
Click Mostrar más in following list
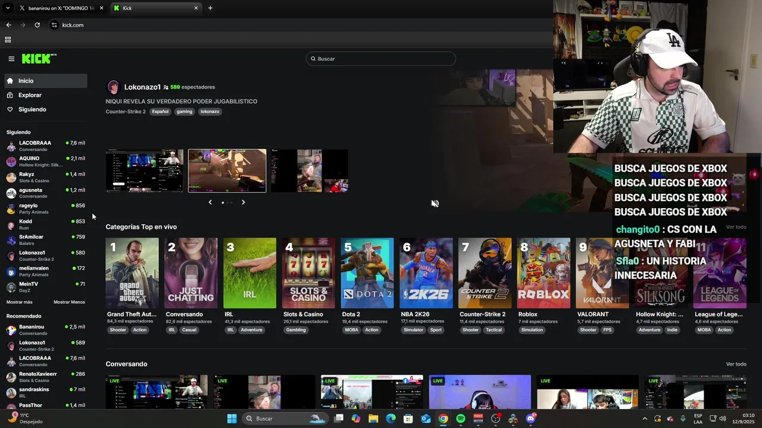pos(20,302)
